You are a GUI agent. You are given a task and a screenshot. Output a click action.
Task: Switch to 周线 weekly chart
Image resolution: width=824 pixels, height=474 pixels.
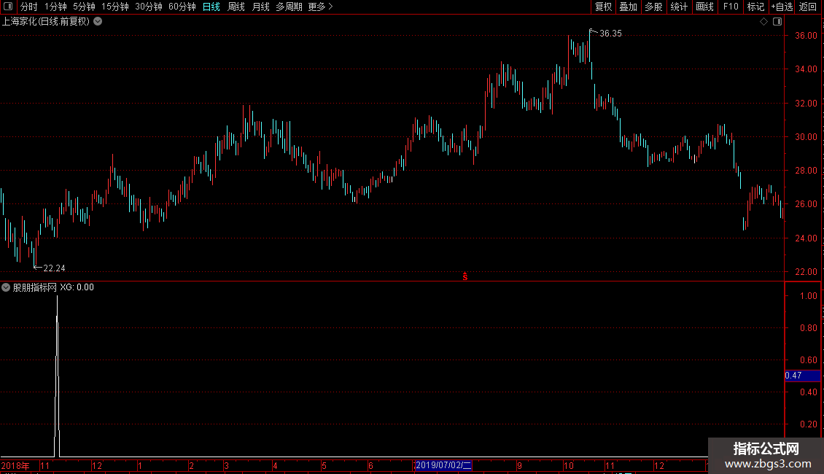(x=236, y=7)
